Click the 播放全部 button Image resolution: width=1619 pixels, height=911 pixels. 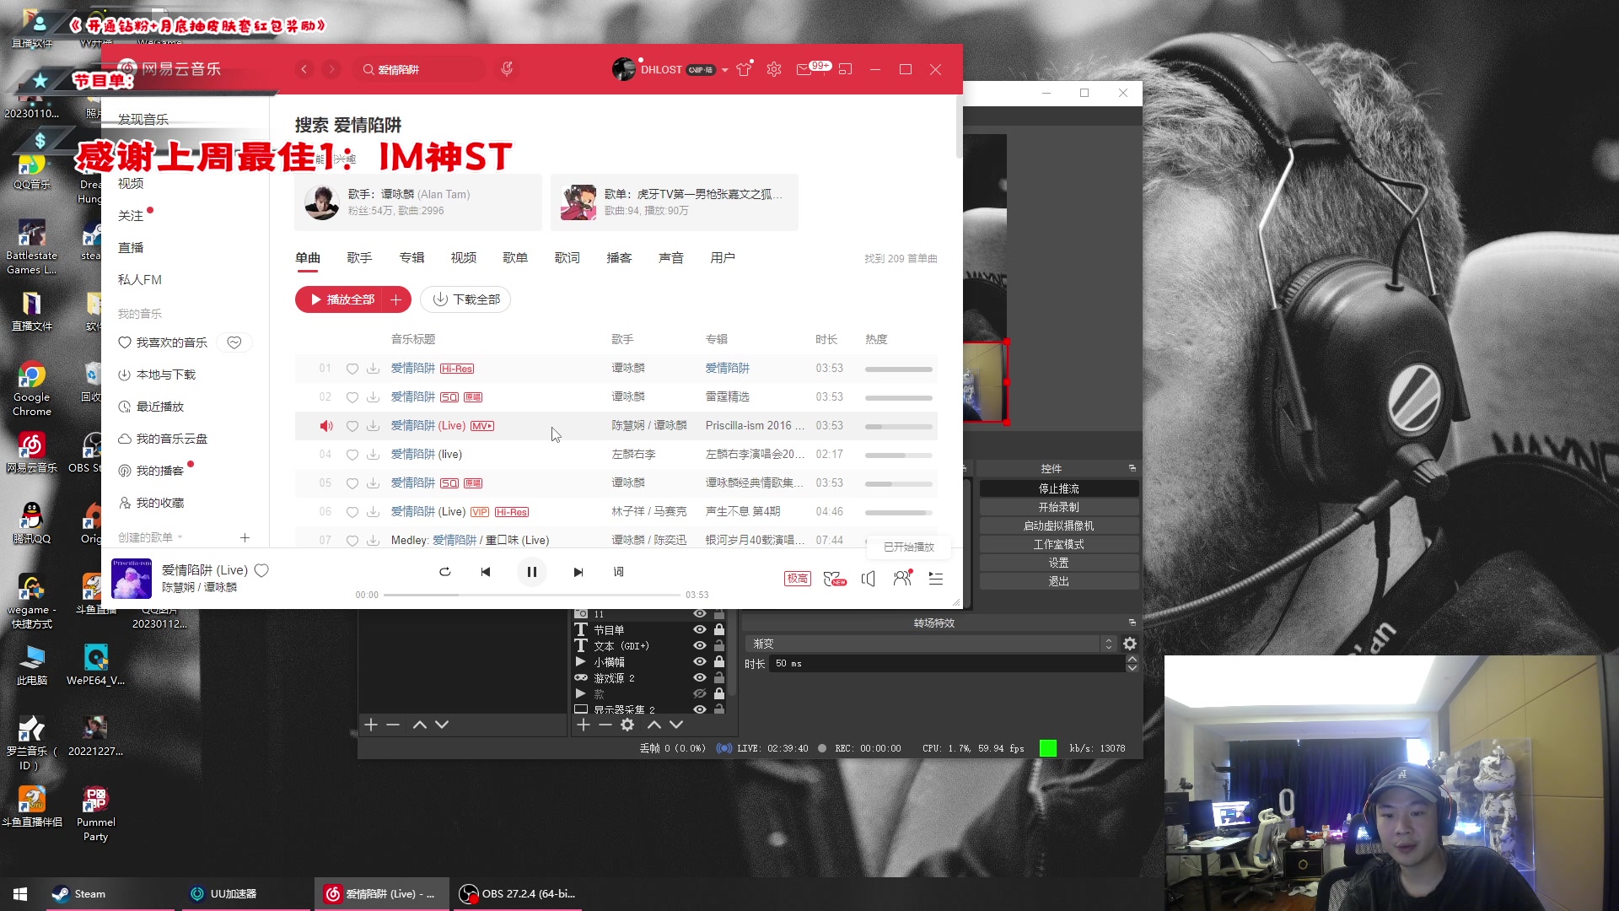[x=341, y=299]
